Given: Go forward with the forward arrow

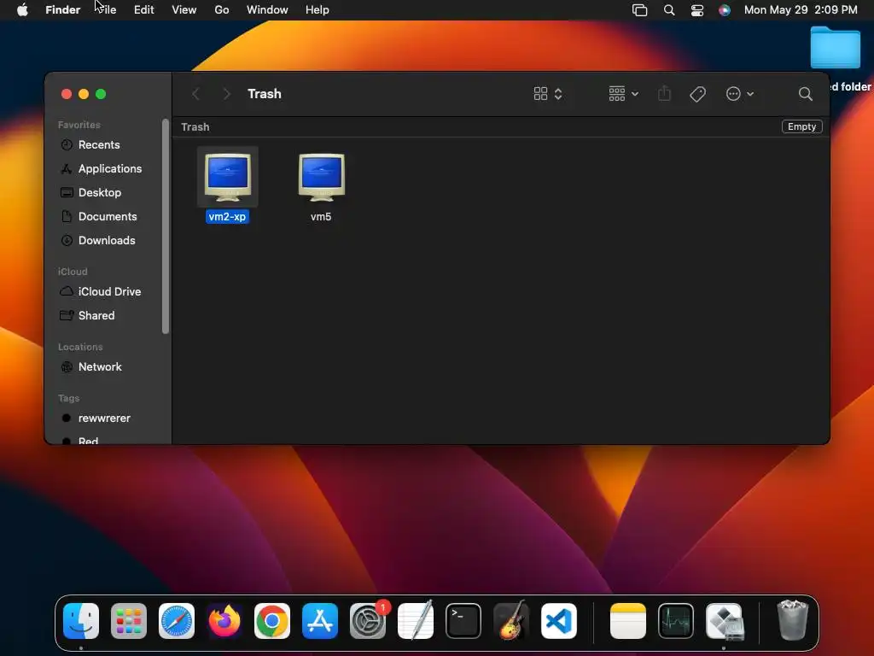Looking at the screenshot, I should (226, 94).
